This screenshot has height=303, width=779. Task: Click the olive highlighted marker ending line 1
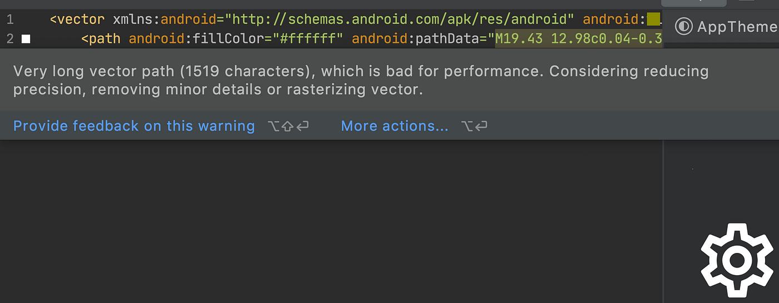(653, 20)
